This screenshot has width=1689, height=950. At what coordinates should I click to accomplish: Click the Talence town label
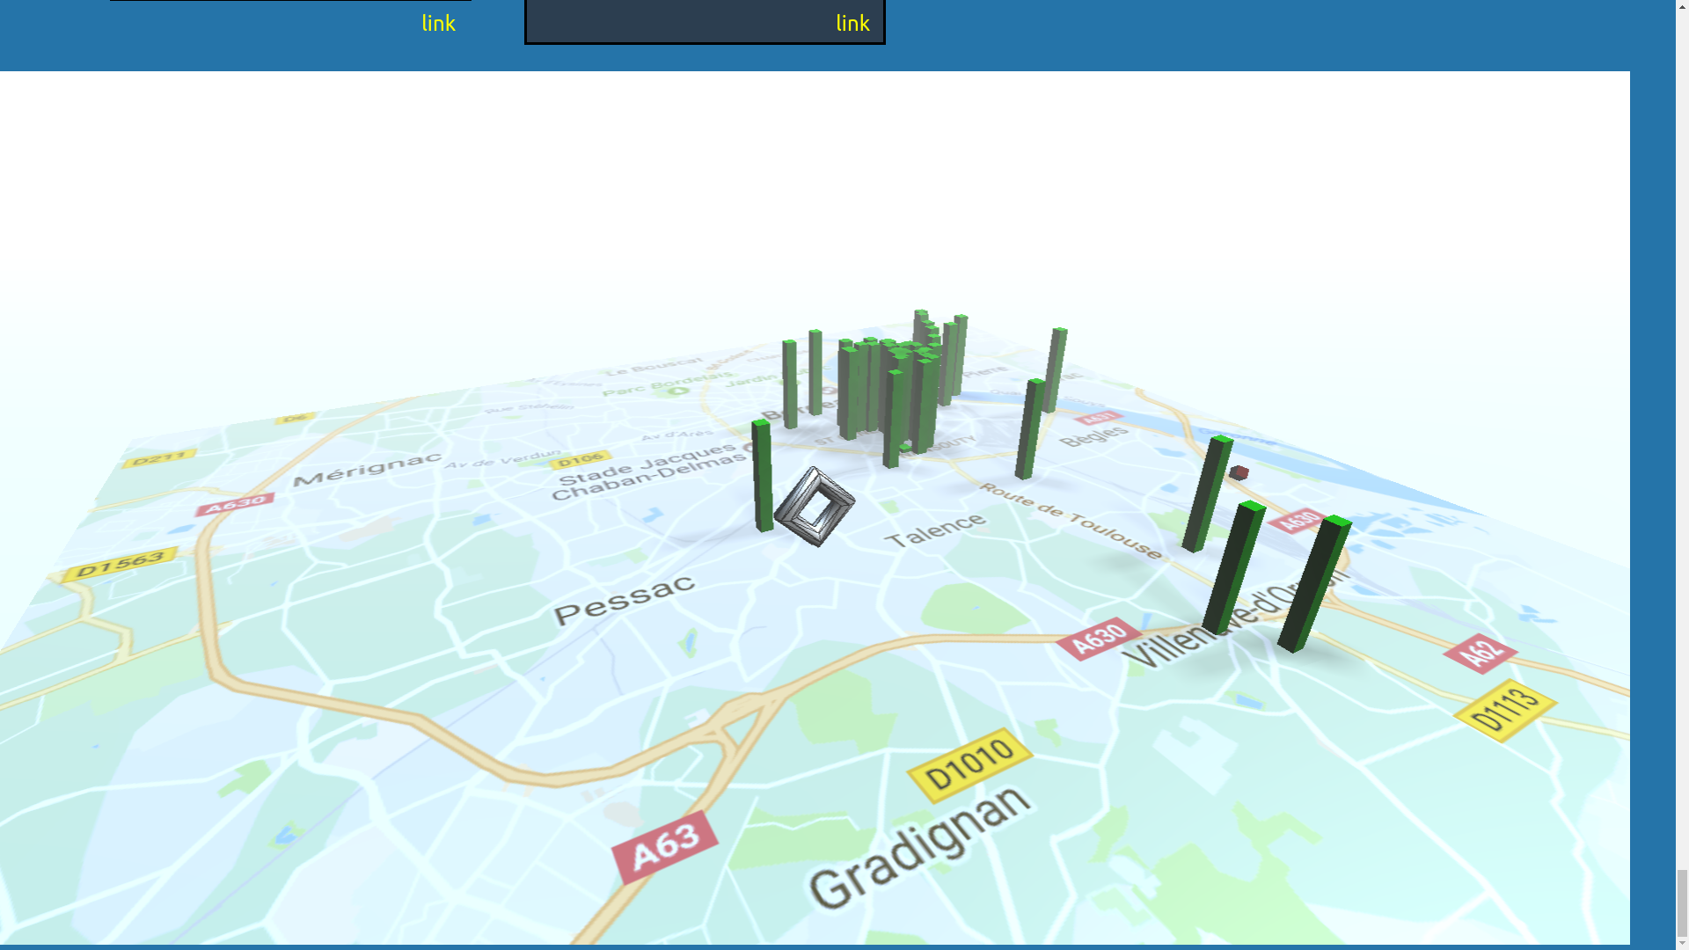point(935,530)
